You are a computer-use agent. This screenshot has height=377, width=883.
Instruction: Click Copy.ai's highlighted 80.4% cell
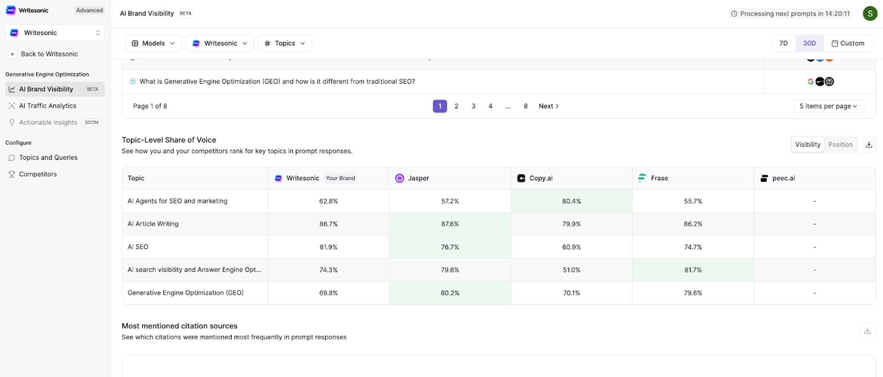[x=571, y=201]
